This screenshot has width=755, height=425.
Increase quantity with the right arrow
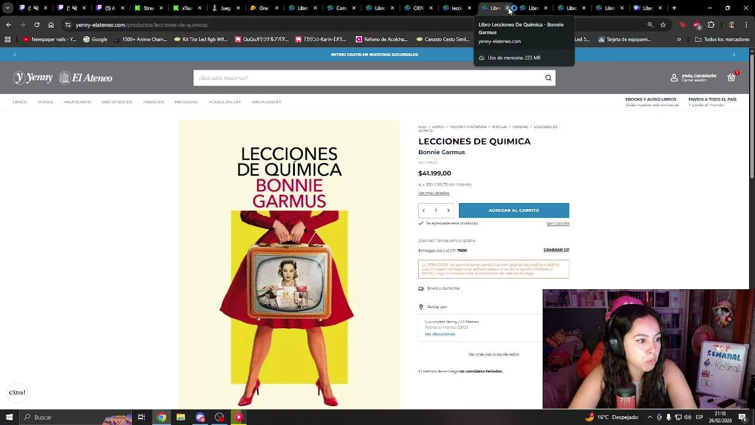tap(448, 211)
